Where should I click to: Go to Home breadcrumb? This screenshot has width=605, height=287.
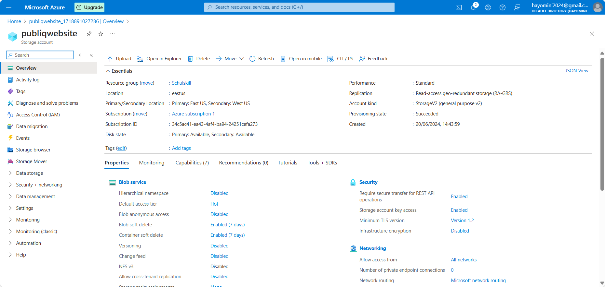point(14,21)
